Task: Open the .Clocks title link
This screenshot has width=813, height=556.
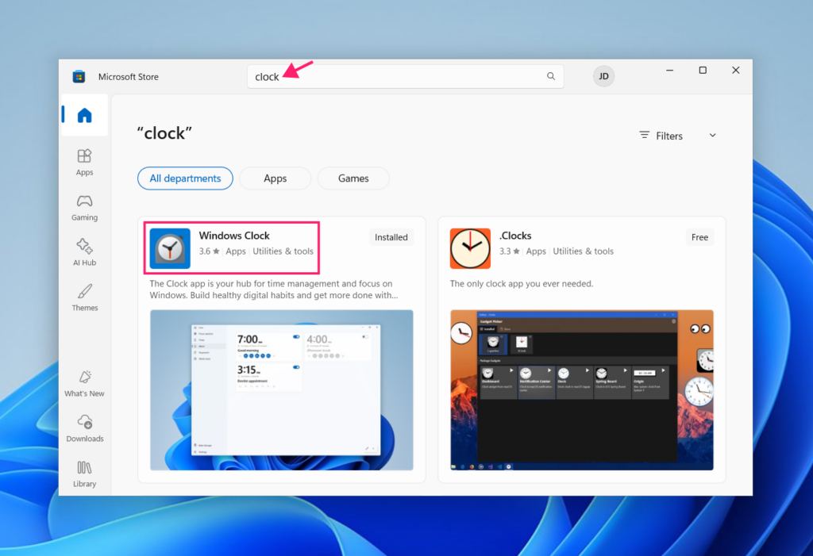Action: (515, 236)
